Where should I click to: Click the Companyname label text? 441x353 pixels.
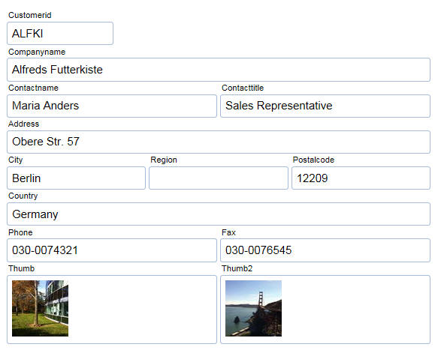37,52
